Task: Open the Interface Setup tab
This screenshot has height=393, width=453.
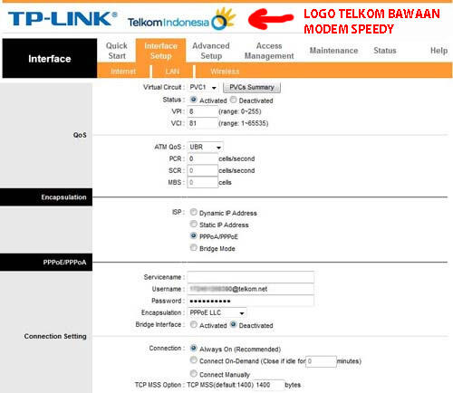Action: tap(160, 51)
